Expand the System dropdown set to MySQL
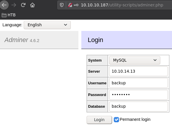 point(135,60)
